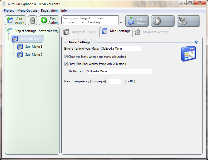
Task: Open the Registration menu
Action: click(49, 11)
